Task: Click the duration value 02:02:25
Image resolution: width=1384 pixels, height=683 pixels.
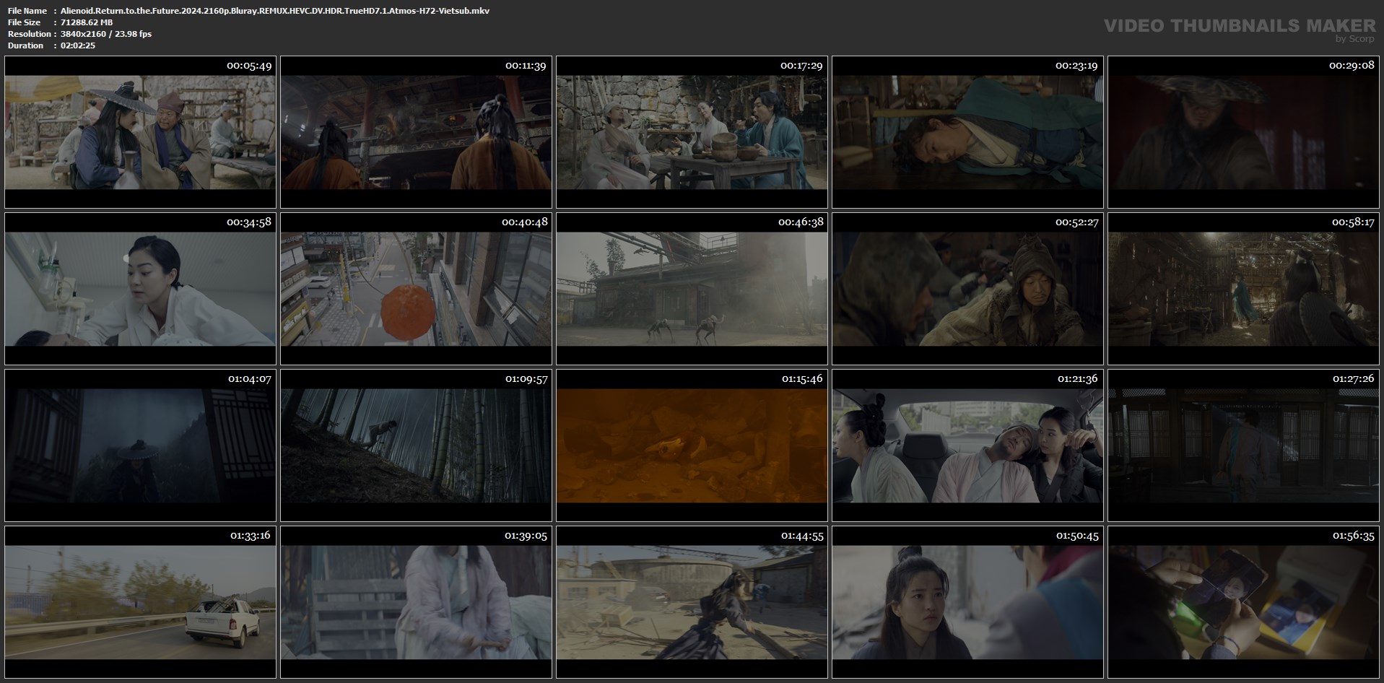Action: [x=78, y=45]
